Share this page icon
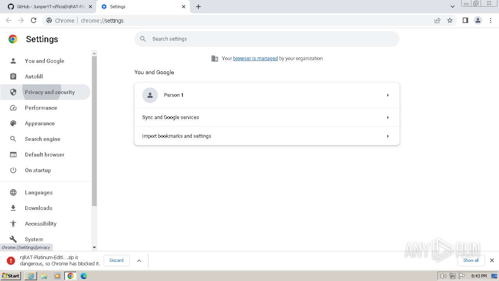The height and width of the screenshot is (281, 499). (437, 21)
